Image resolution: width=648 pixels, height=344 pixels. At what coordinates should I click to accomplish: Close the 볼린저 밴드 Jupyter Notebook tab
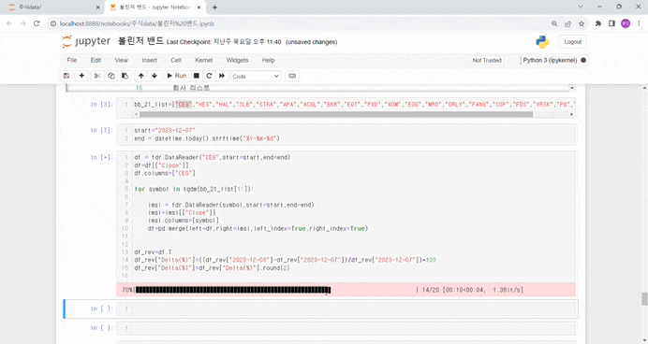[x=199, y=7]
